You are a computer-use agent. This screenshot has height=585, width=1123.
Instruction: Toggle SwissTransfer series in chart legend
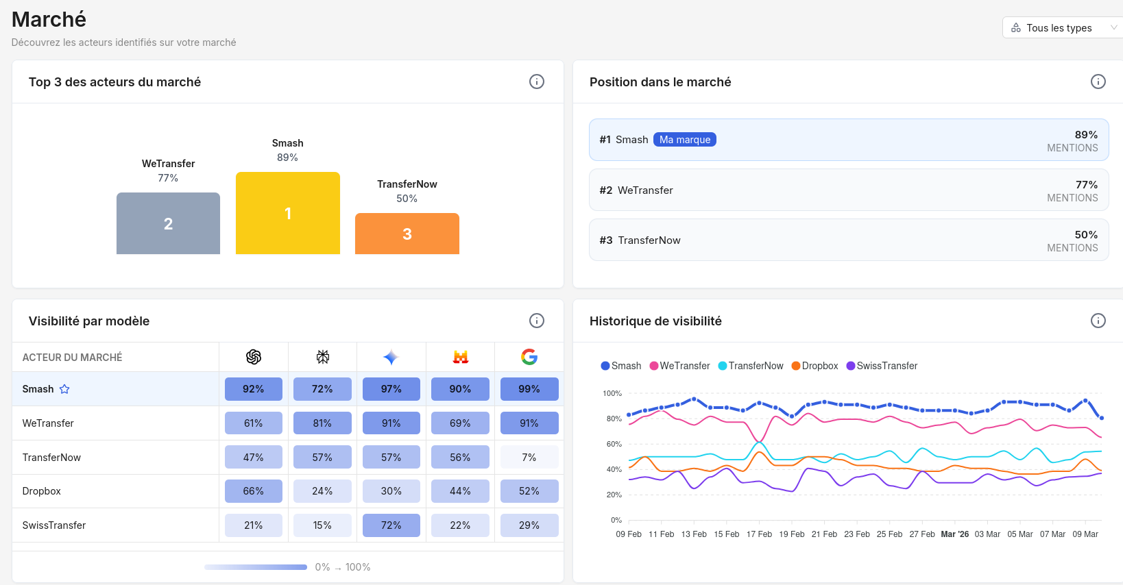[882, 366]
